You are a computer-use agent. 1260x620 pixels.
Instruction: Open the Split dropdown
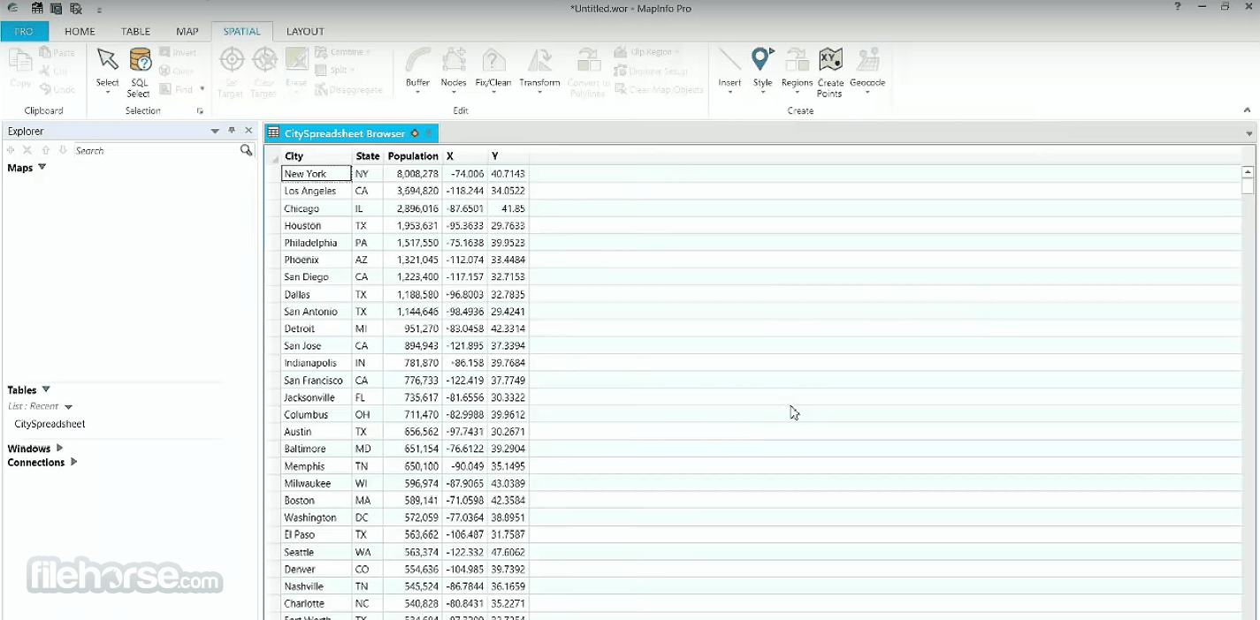(352, 71)
